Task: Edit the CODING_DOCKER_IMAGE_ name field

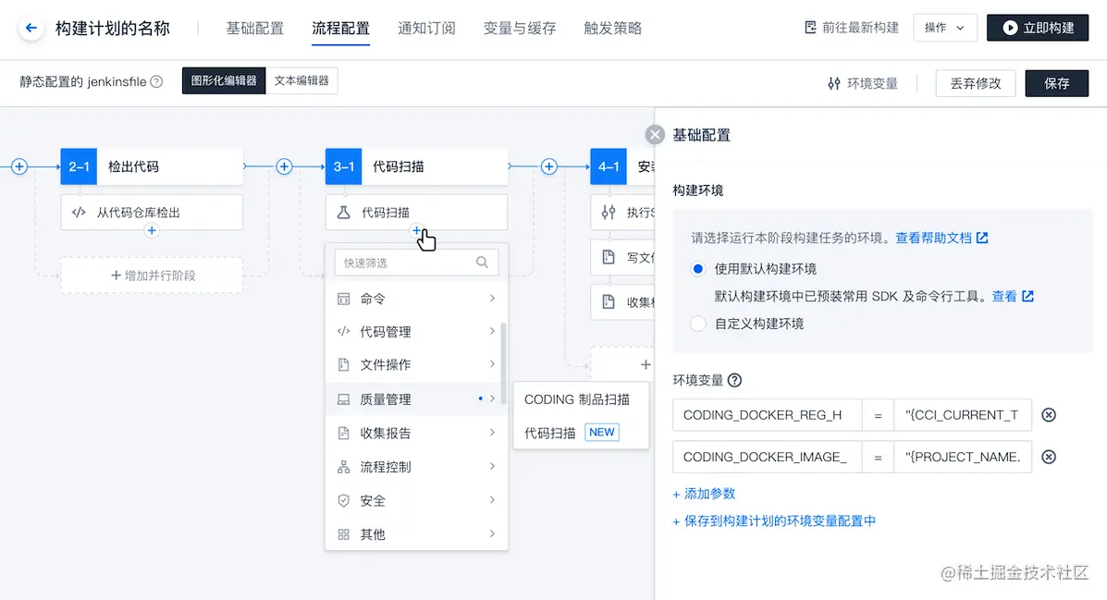Action: (768, 457)
